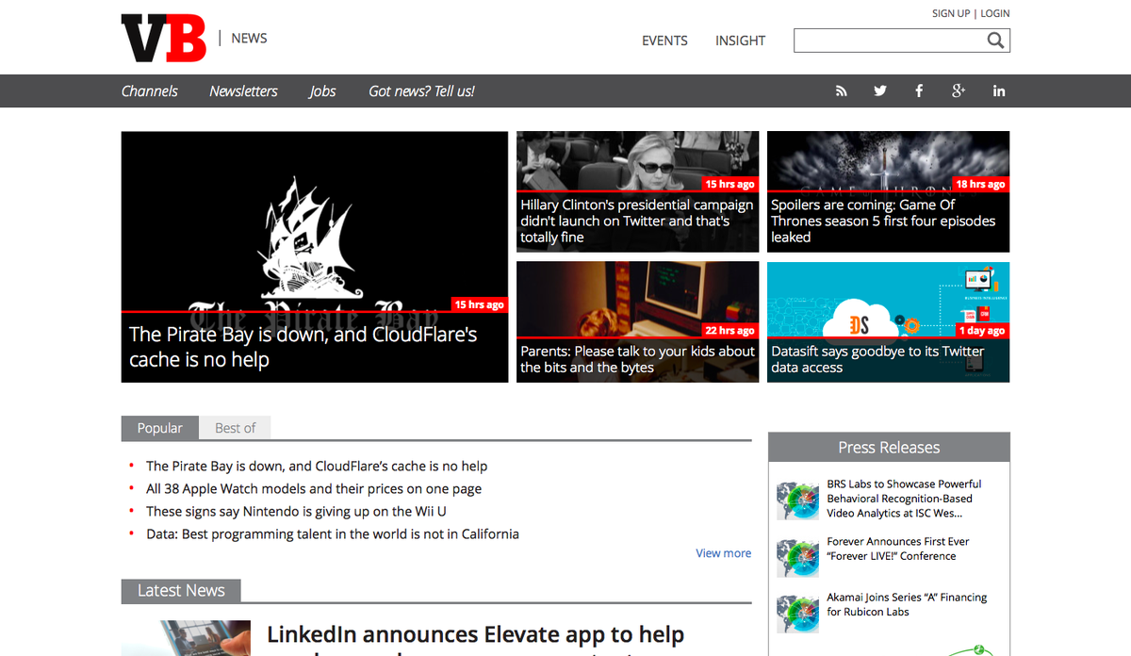This screenshot has height=656, width=1131.
Task: Open 'Akamai Joins Series A' press release
Action: (x=907, y=604)
